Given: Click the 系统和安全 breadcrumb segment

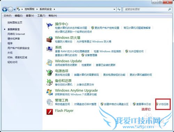Looking at the screenshot, I should 46,9.
